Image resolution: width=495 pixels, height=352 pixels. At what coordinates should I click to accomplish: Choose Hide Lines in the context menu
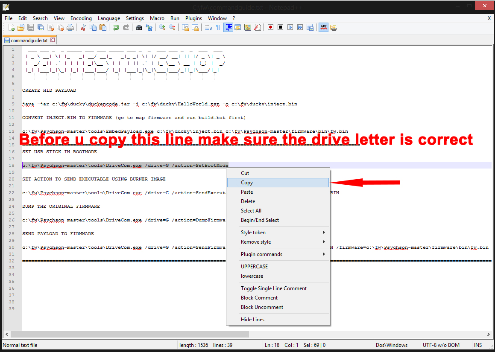pyautogui.click(x=278, y=320)
